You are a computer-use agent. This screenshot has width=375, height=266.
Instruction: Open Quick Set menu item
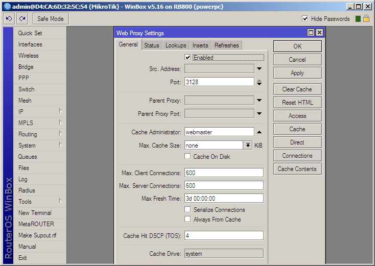point(40,33)
